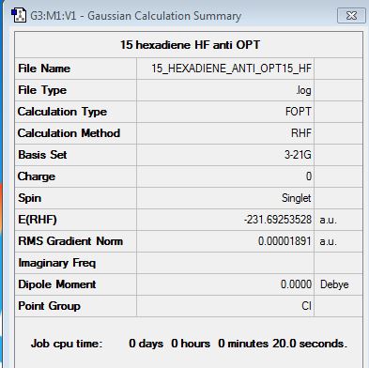Click the Debye unit label

click(334, 284)
